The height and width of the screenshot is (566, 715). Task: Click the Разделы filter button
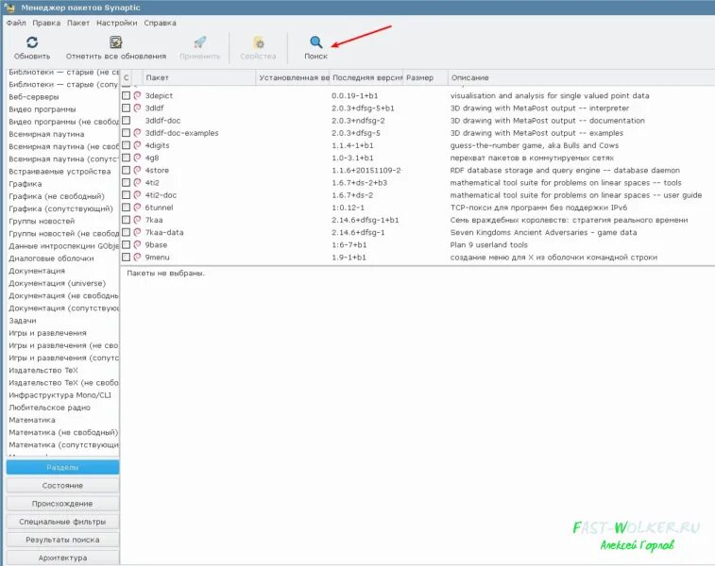point(63,468)
